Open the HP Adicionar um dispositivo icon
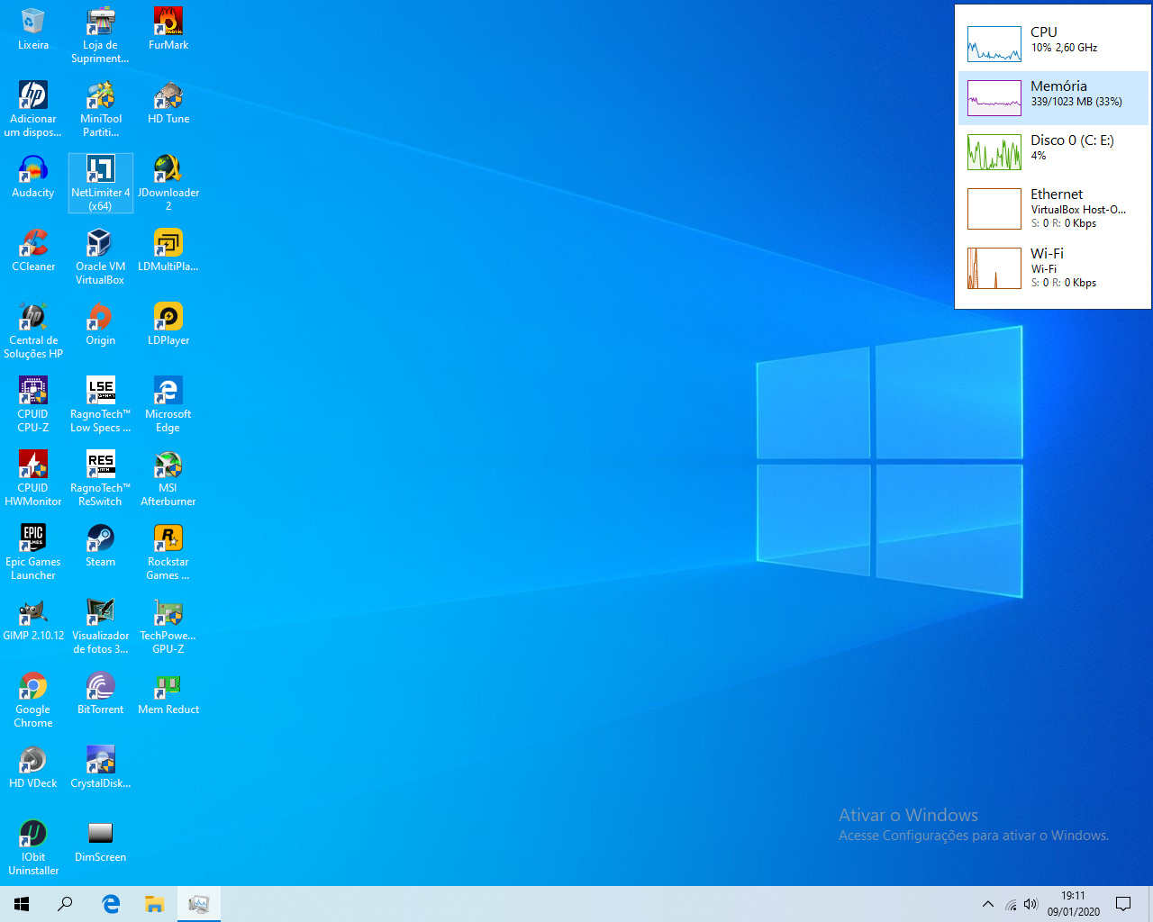 pyautogui.click(x=33, y=109)
